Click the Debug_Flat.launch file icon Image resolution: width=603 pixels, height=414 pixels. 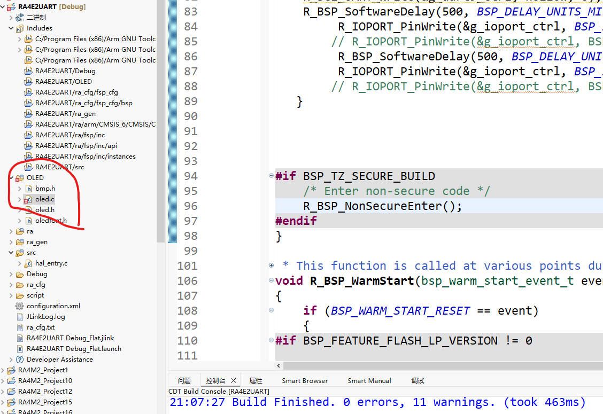20,349
